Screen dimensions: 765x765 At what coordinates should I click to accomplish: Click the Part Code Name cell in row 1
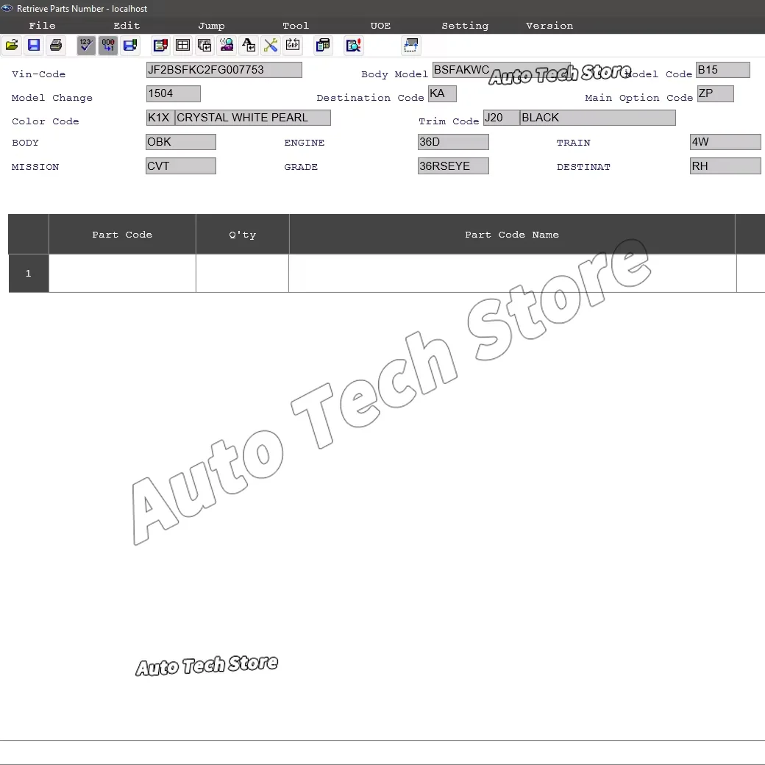[512, 273]
